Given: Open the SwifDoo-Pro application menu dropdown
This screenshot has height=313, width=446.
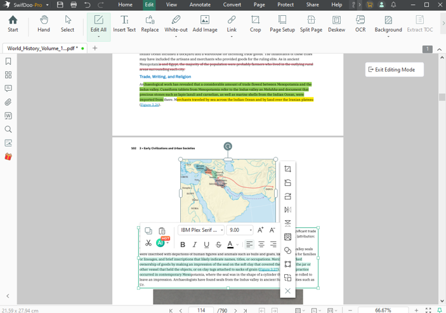Looking at the screenshot, I should (x=47, y=5).
